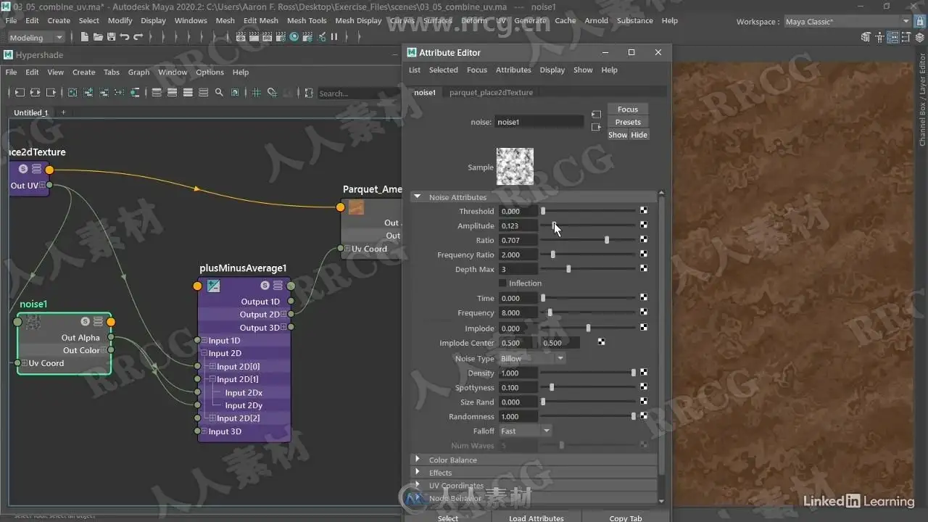
Task: Expand the Color Balance section
Action: (418, 460)
